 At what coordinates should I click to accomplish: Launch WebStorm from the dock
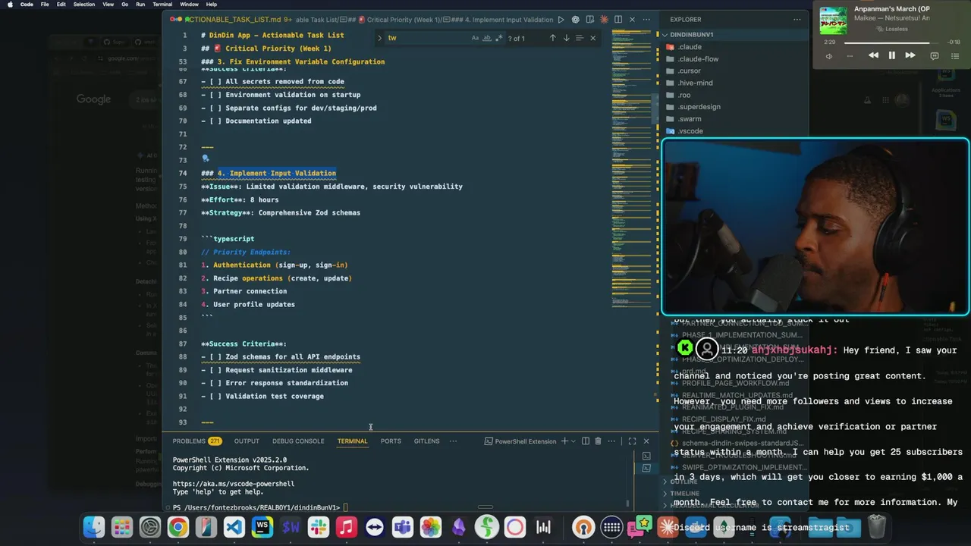[262, 527]
